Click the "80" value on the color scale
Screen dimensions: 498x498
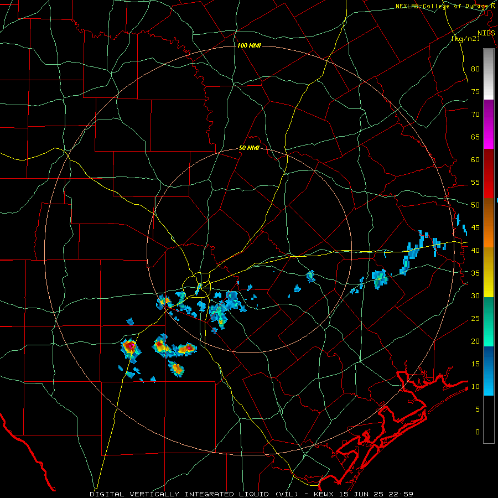pyautogui.click(x=475, y=69)
